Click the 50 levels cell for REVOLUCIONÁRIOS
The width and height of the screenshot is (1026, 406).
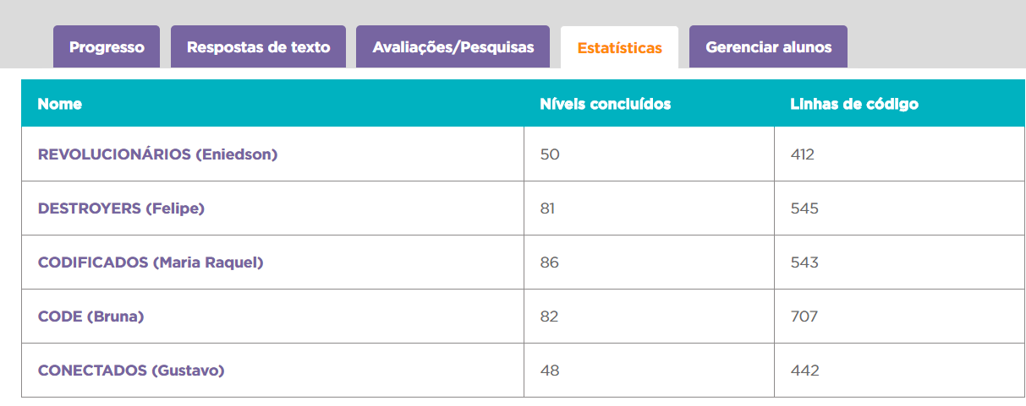(x=550, y=154)
